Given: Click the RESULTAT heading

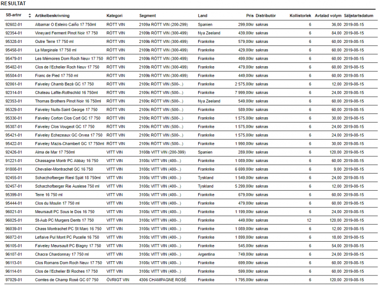Looking at the screenshot, I should (x=13, y=4).
